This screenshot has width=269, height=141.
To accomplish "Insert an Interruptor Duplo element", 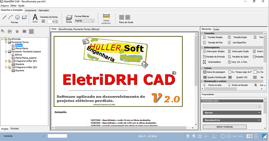I will coord(239,51).
